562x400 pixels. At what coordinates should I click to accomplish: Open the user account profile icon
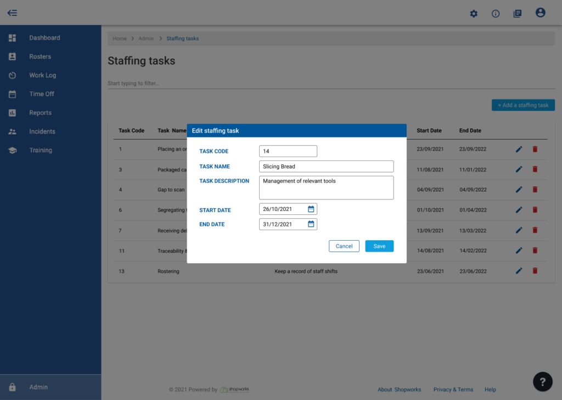coord(541,13)
